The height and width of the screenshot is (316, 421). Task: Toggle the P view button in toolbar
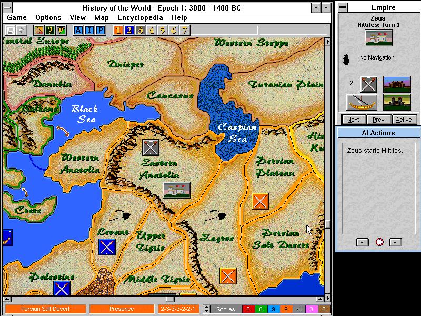(x=101, y=30)
